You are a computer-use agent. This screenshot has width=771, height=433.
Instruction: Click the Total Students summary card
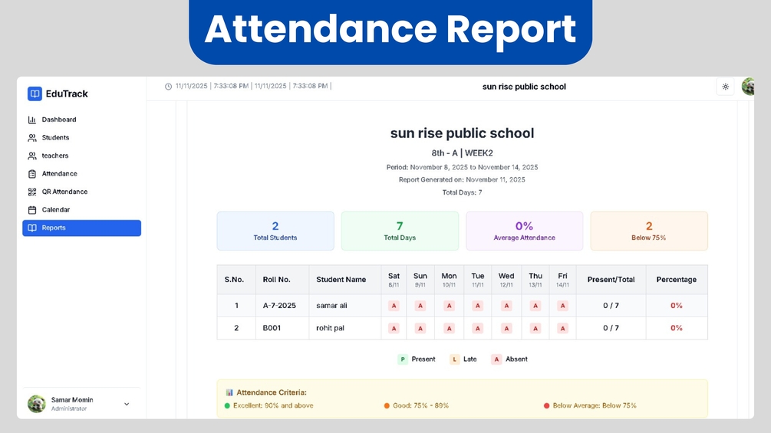[275, 231]
